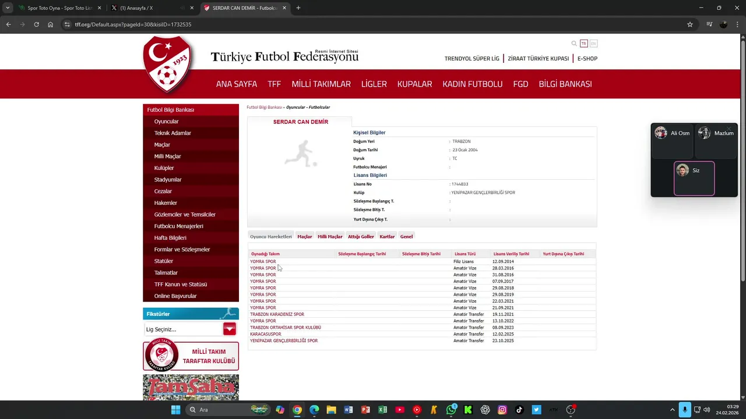
Task: Open Kulüpler in sidebar
Action: click(164, 168)
